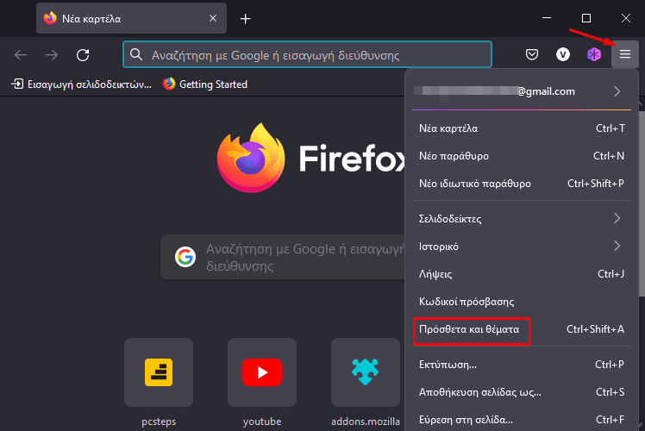
Task: Open the Getting Started bookmark
Action: point(205,84)
